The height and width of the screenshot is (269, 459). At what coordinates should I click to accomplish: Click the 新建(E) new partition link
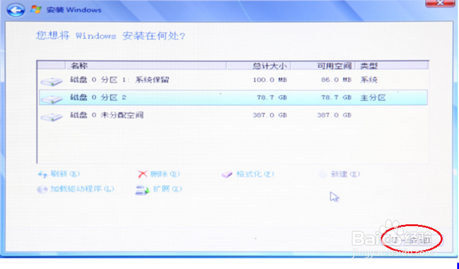point(339,175)
